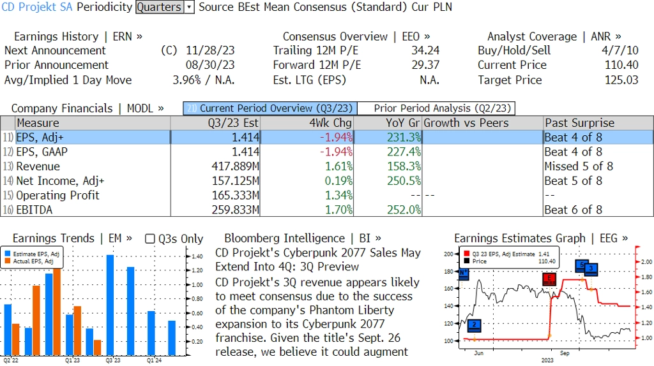Image resolution: width=654 pixels, height=366 pixels.
Task: Open Earnings Estimates Graph EEG link
Action: [x=541, y=238]
